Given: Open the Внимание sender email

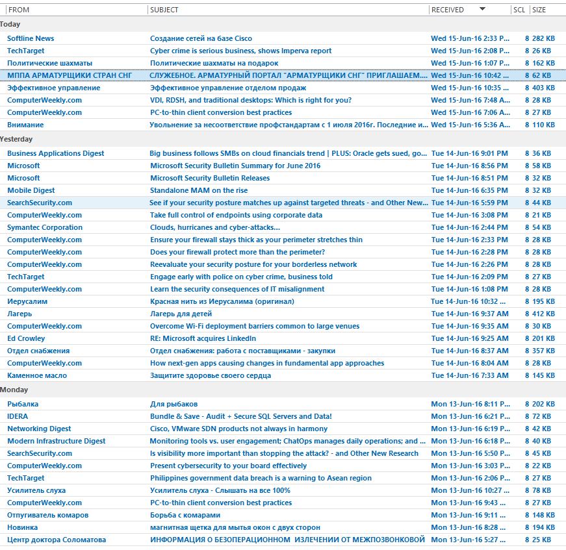Looking at the screenshot, I should pos(283,125).
